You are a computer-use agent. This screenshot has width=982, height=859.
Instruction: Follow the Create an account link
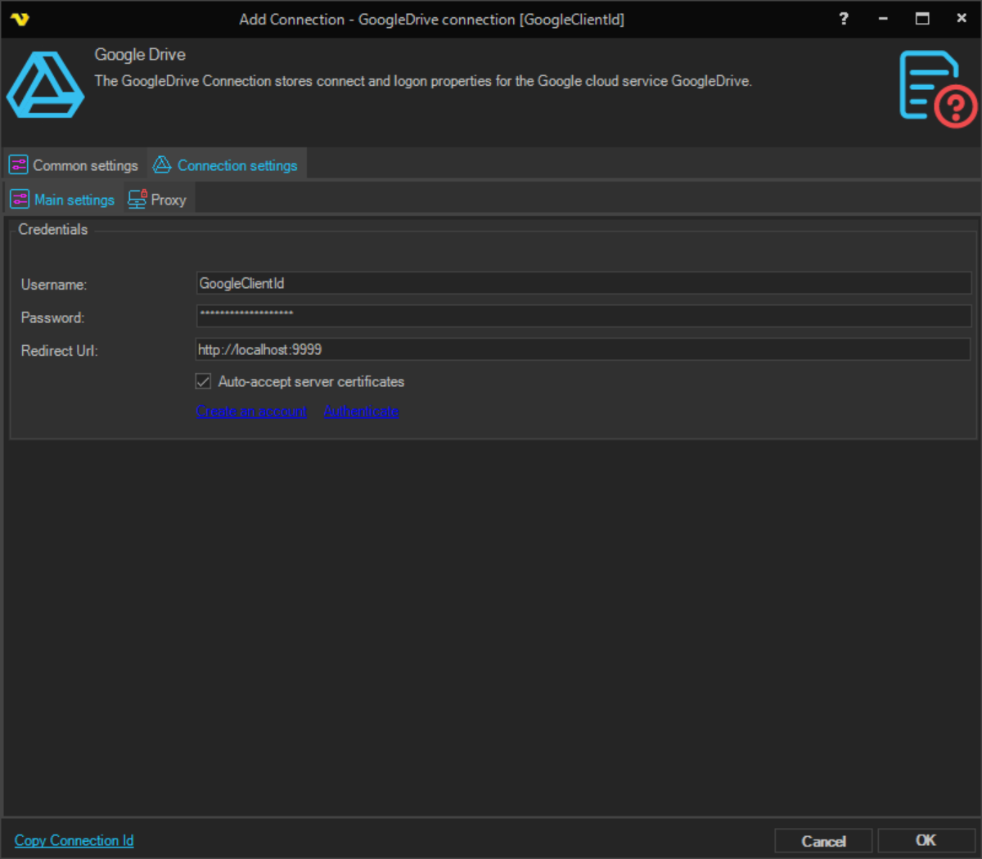coord(252,411)
